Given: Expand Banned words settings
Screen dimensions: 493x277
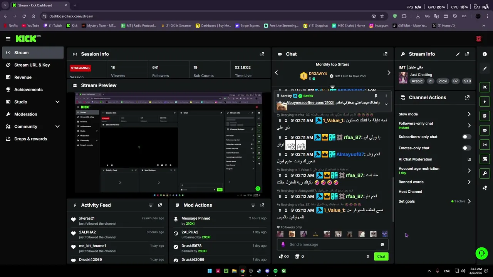Looking at the screenshot, I should coord(469,182).
